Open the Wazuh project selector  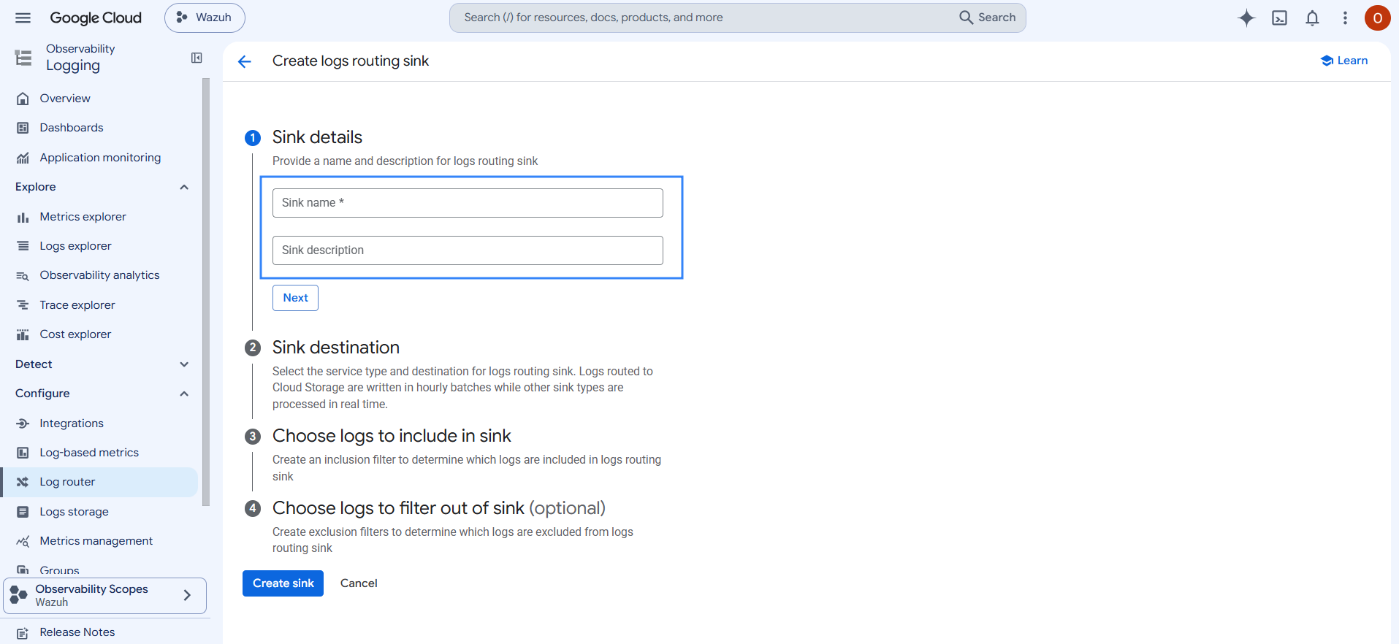[x=205, y=18]
